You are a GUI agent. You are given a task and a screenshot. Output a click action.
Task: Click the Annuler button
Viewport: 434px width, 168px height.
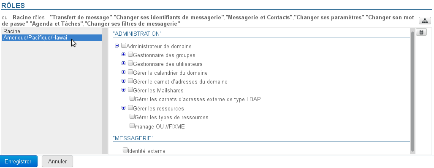(57, 161)
